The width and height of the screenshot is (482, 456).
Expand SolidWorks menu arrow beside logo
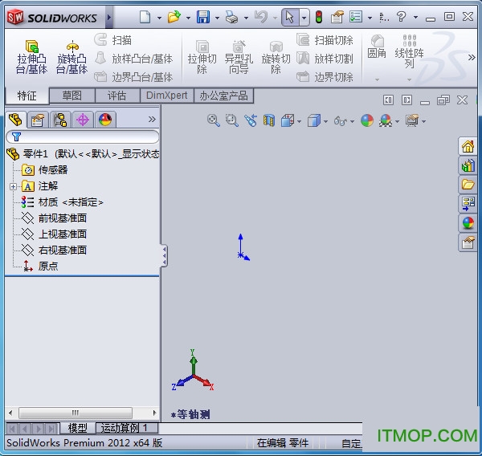click(x=108, y=17)
